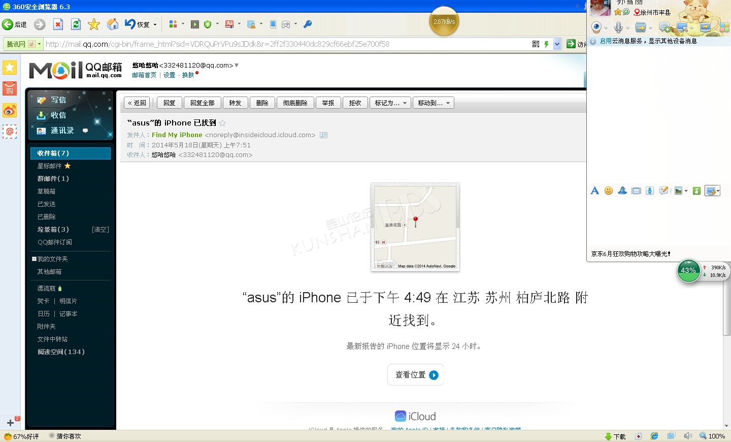Open the 移动到... dropdown
Image resolution: width=731 pixels, height=442 pixels.
click(434, 103)
